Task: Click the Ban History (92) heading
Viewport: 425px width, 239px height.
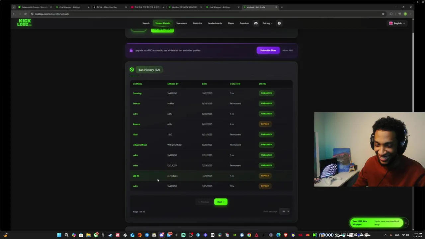Action: coord(149,70)
